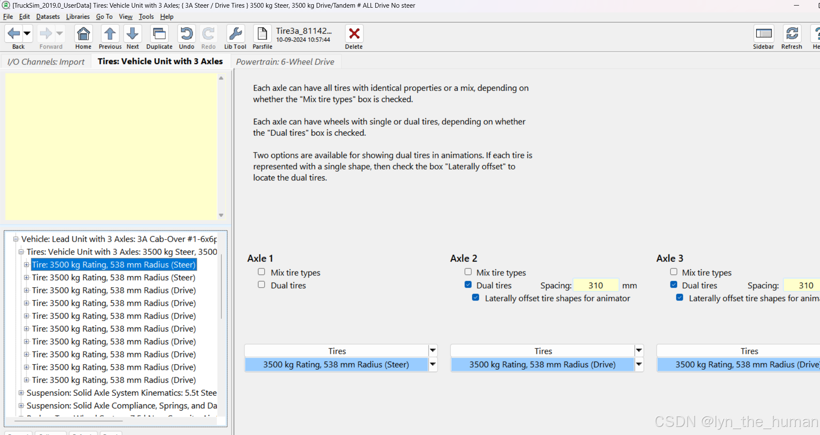The height and width of the screenshot is (435, 820).
Task: Select Vehicle: Lead Unit with 3 Axles row
Action: (119, 239)
